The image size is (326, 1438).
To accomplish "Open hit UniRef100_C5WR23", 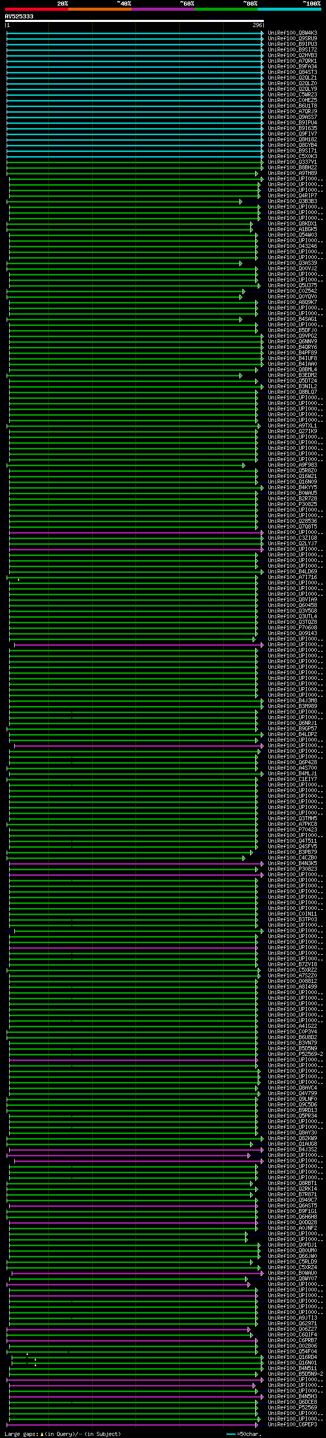I will [292, 95].
